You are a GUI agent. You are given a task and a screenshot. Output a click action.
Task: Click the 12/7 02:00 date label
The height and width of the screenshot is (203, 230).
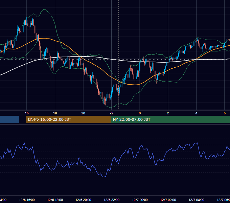click(x=168, y=200)
